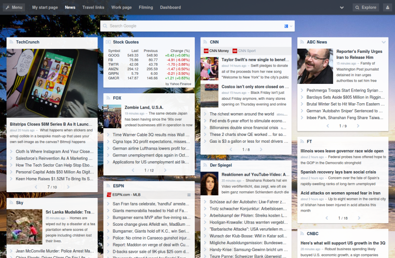The image size is (395, 258).
Task: Open the Travel links tab
Action: pos(93,7)
